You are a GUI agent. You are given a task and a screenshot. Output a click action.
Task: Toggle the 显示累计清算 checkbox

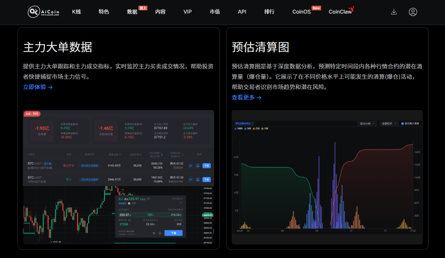pos(402,123)
